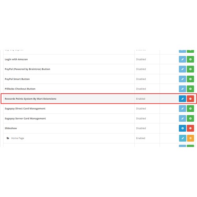Install PayPal (Powered by Braintree) Button module
The image size is (197, 197).
pyautogui.click(x=190, y=69)
